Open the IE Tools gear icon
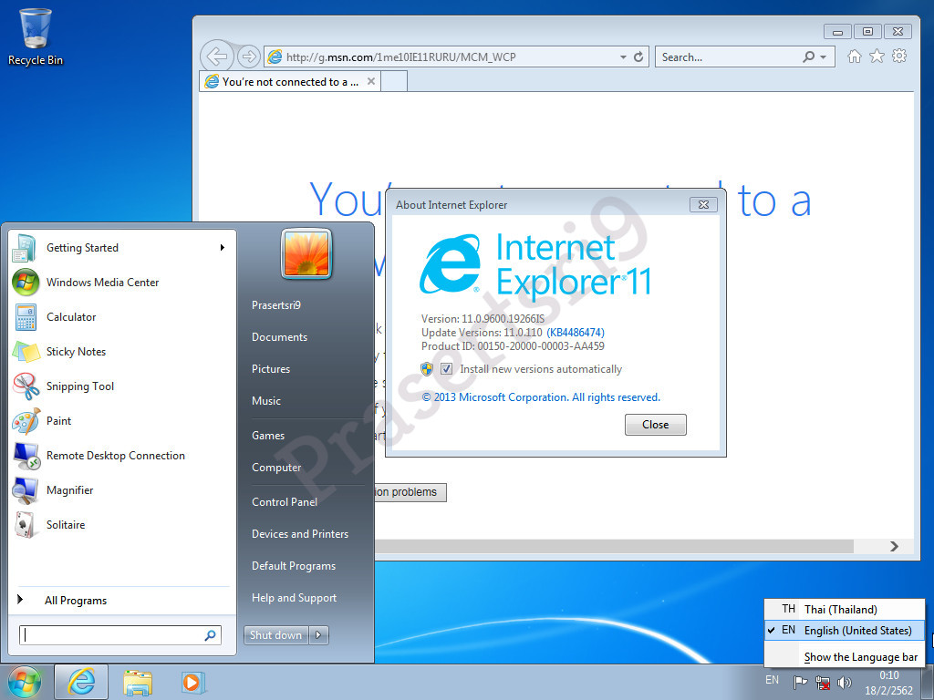The image size is (934, 700). click(899, 57)
